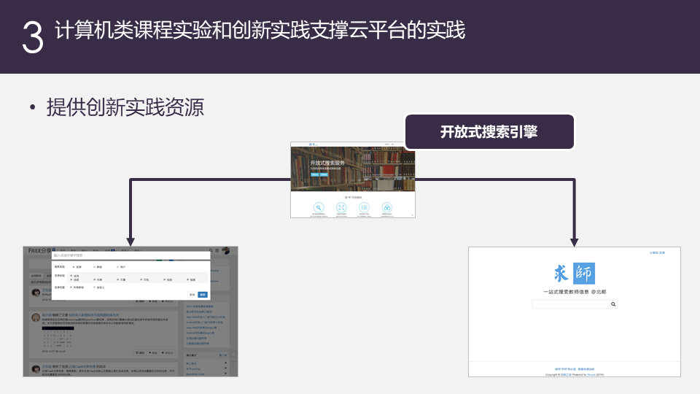The height and width of the screenshot is (394, 700).
Task: Click the 开放式搜索服务 banner heading
Action: pyautogui.click(x=327, y=163)
